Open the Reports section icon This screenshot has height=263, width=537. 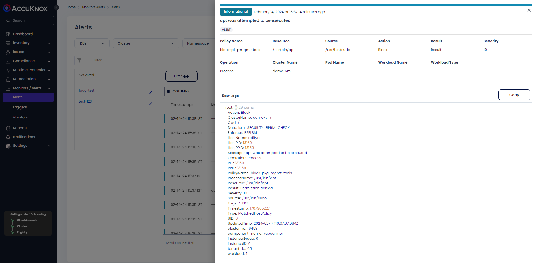pyautogui.click(x=8, y=128)
